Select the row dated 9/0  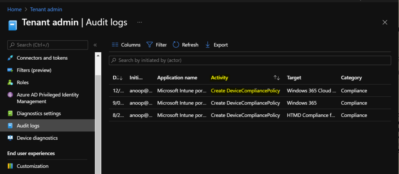coord(250,103)
